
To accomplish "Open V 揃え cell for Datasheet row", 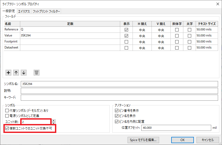I will pos(161,48).
